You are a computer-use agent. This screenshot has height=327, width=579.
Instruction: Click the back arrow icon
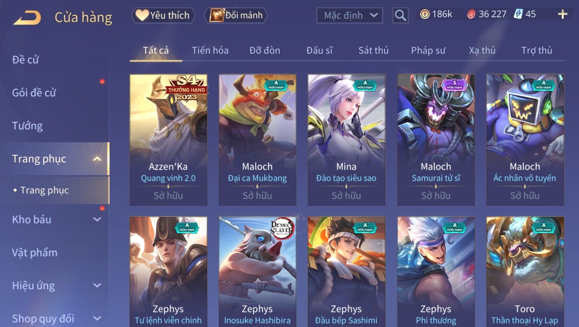tap(27, 17)
